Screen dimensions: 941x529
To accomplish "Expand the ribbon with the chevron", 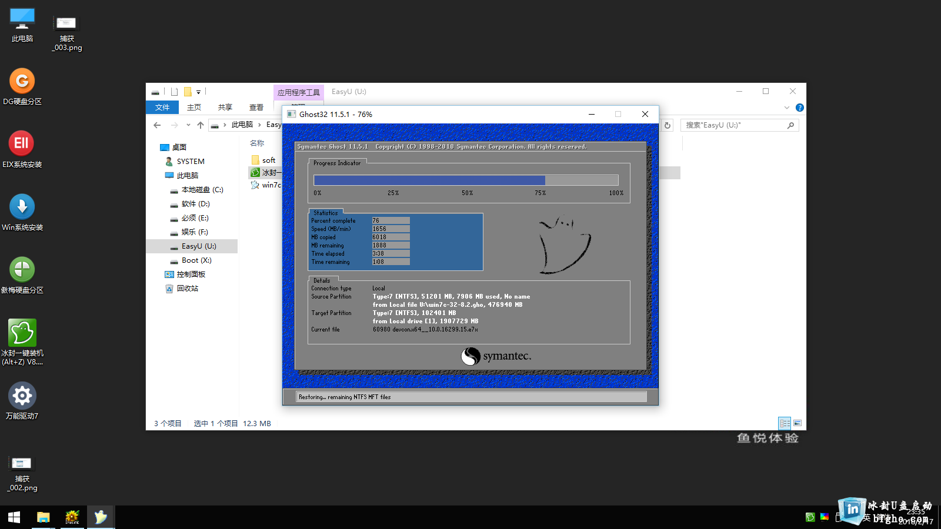I will click(787, 108).
